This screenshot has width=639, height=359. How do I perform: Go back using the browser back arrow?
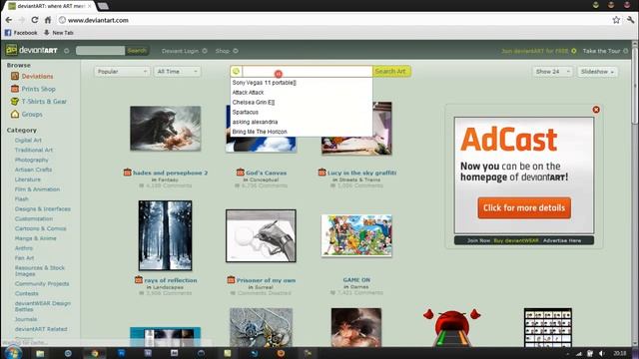point(9,20)
